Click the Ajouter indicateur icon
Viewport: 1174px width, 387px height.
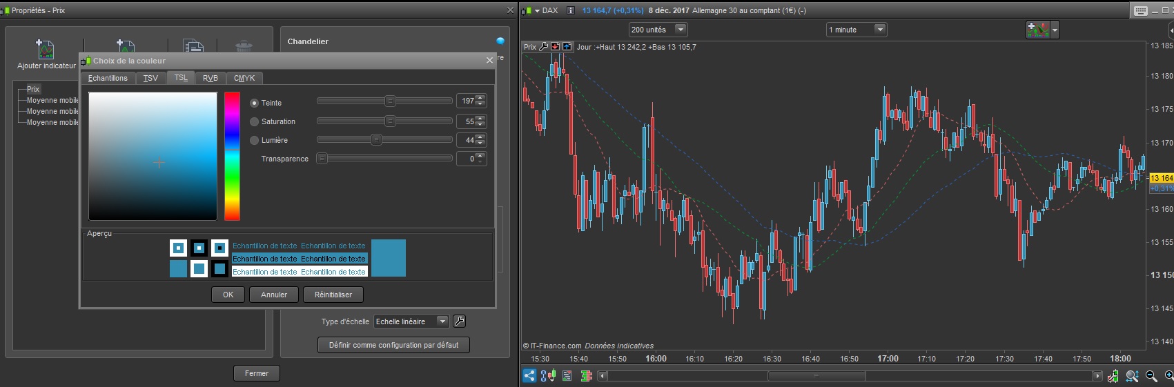45,49
